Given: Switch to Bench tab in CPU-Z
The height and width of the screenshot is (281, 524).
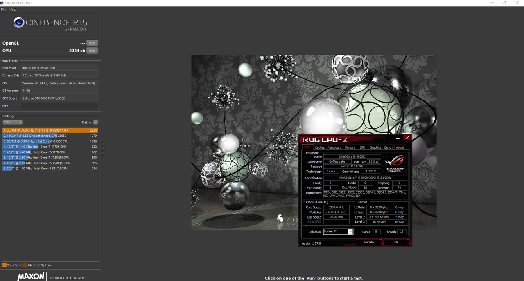Looking at the screenshot, I should pyautogui.click(x=388, y=147).
